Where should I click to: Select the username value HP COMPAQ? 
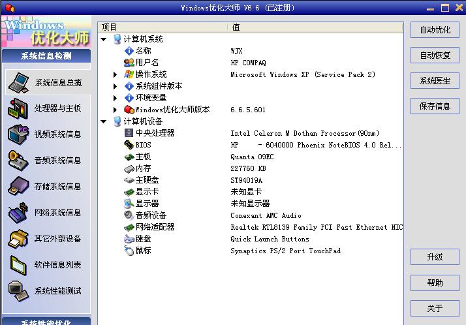[x=248, y=63]
